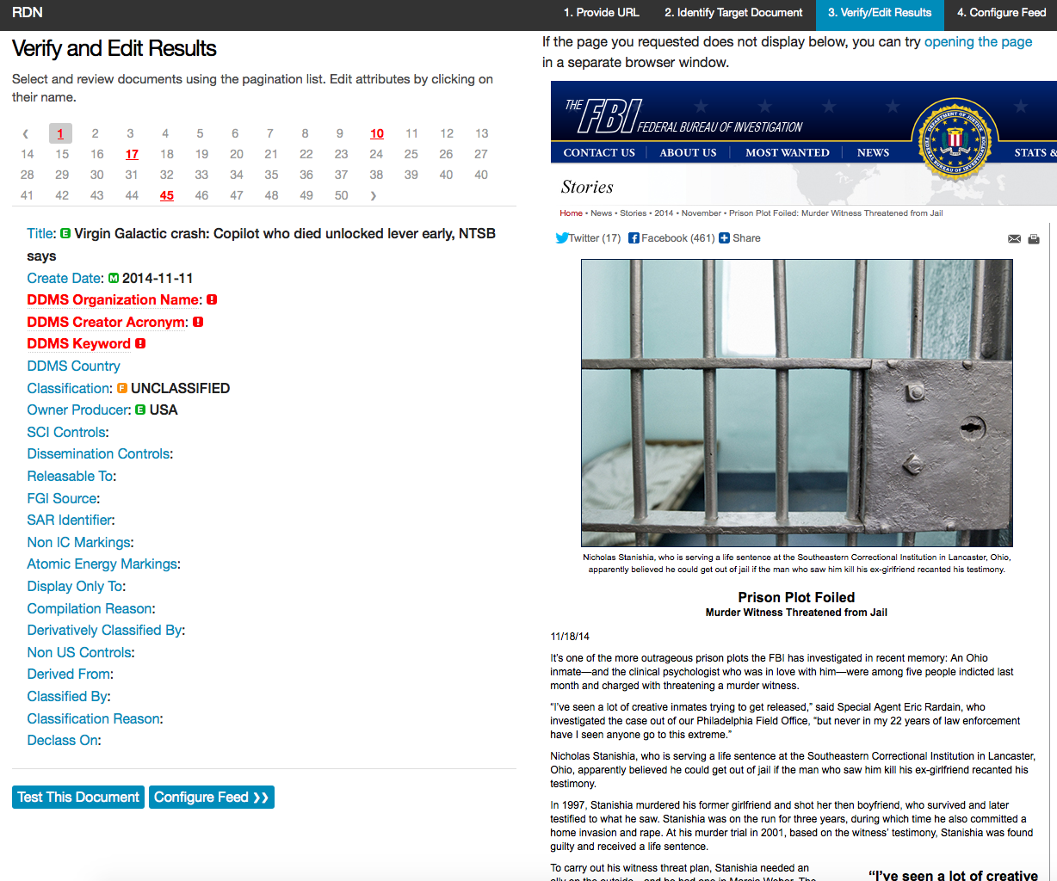
Task: Go to previous pagination set arrow
Action: [26, 133]
